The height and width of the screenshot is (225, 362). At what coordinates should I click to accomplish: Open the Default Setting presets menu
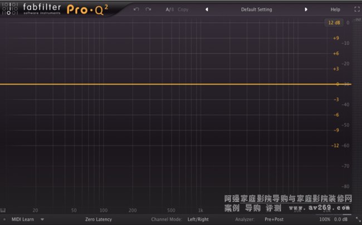tap(256, 9)
